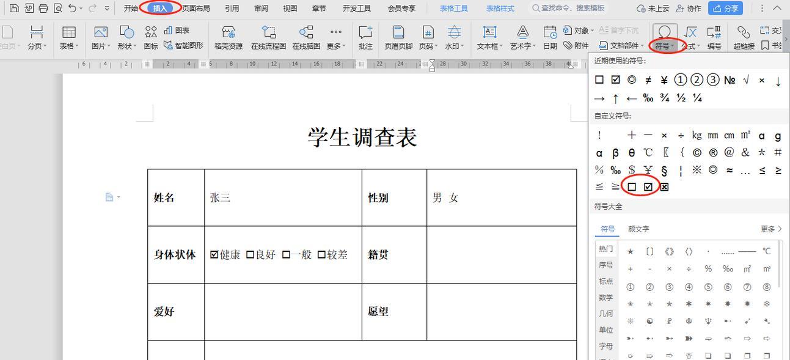Insert the ★ star from 符号大全
790x360 pixels.
tap(631, 251)
